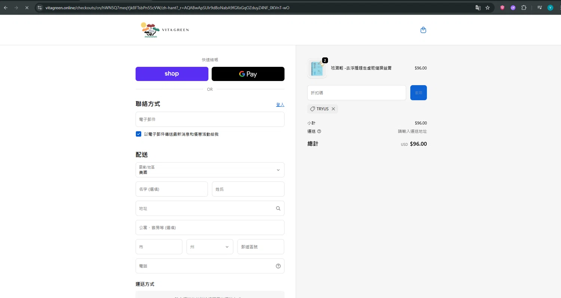
Task: Click the shipping help question icon
Action: [319, 131]
